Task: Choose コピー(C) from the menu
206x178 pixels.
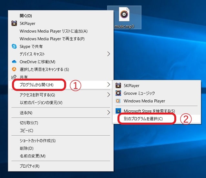Action: (61, 130)
